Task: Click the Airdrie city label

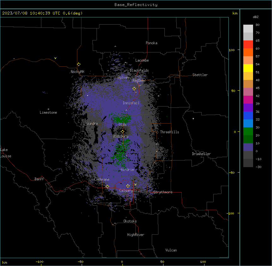Action: (x=127, y=170)
